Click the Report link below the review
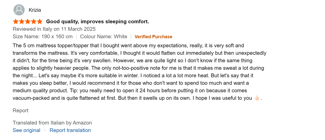 click(x=20, y=110)
